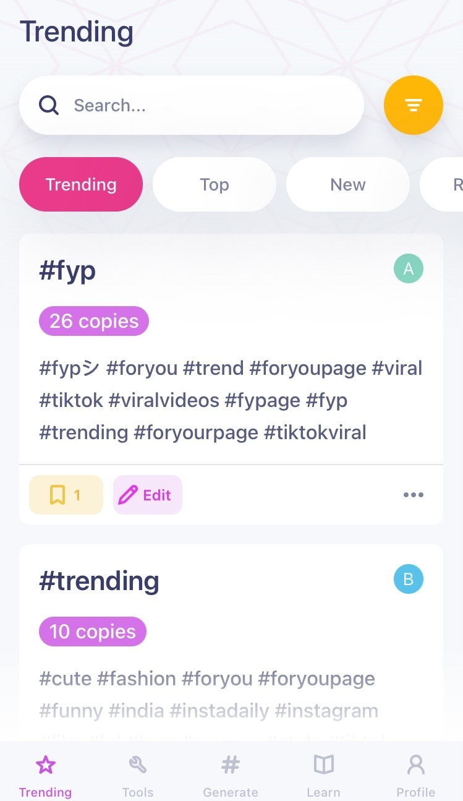Viewport: 463px width, 801px height.
Task: Open the Tools wrench tab
Action: pos(137,776)
